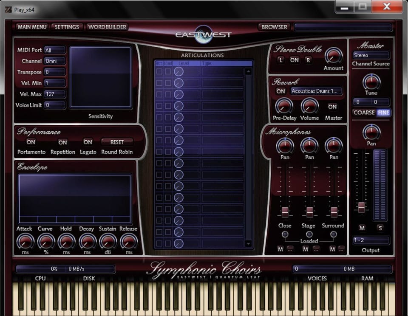Enable Stereo Double right channel R
Viewport: 408px width, 316px height.
tap(308, 60)
